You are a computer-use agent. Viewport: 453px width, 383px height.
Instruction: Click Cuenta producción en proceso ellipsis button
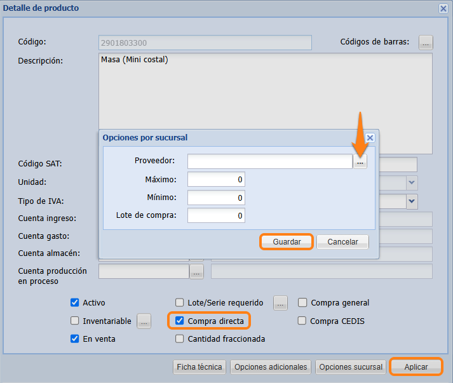coord(197,272)
